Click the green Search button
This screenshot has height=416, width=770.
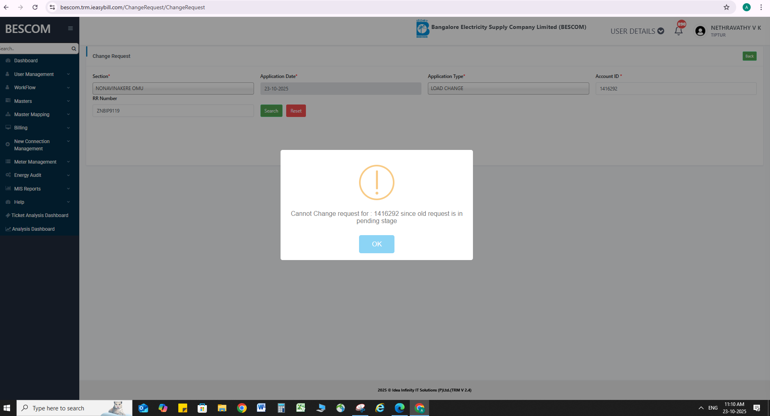pos(271,111)
